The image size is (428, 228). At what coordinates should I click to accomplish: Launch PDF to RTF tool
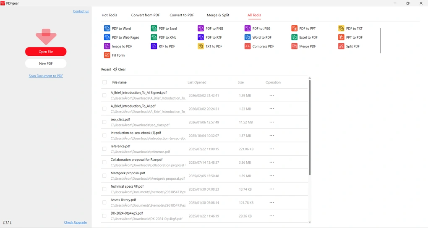click(210, 37)
